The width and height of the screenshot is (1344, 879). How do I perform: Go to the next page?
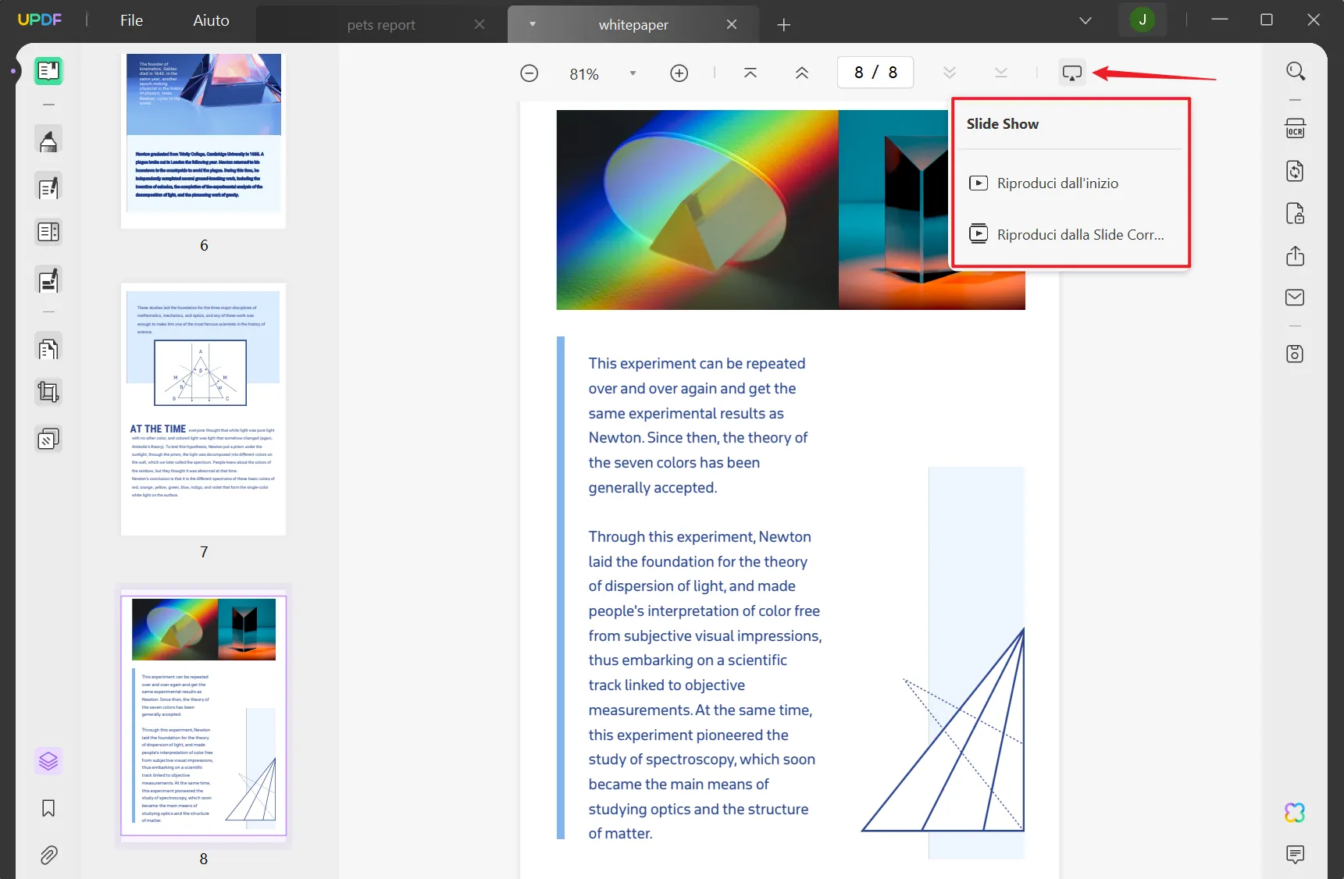(950, 73)
